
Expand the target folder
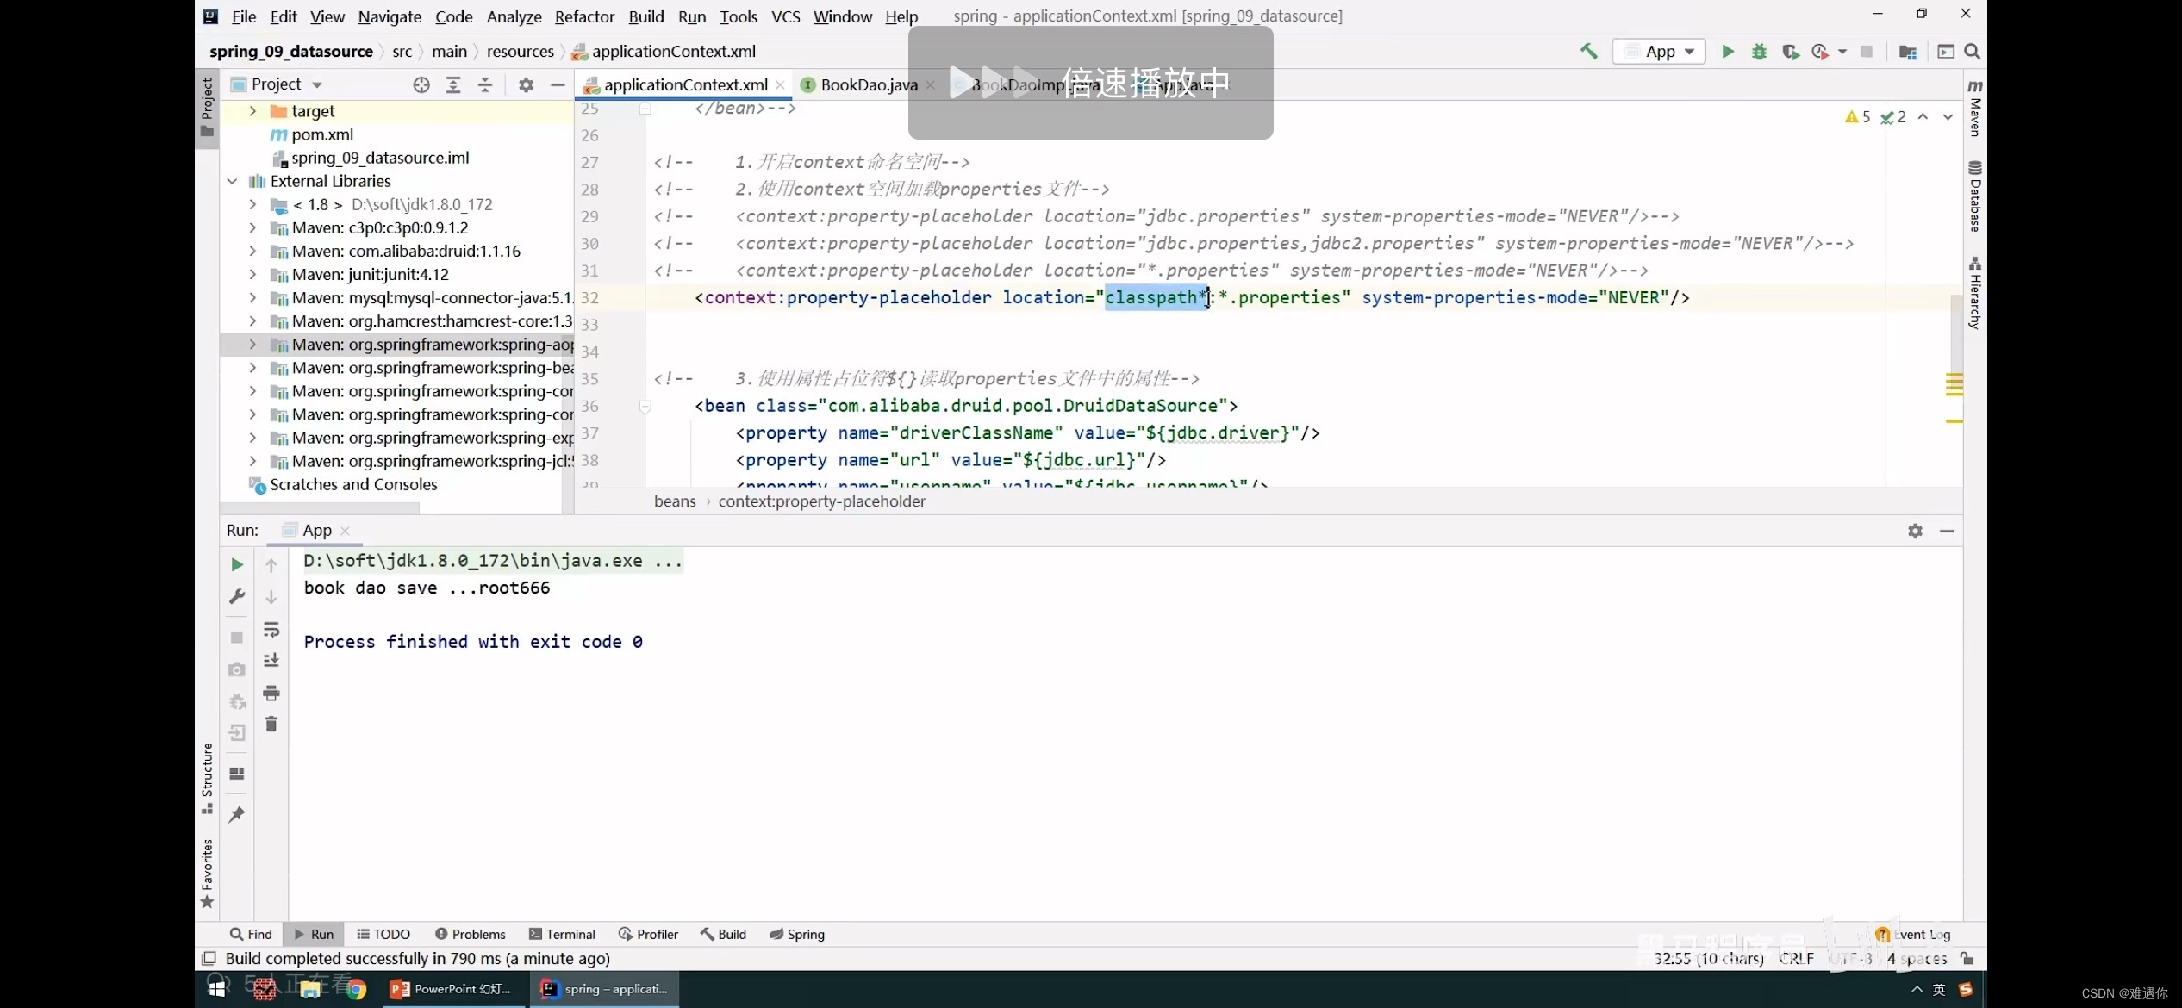click(x=252, y=111)
